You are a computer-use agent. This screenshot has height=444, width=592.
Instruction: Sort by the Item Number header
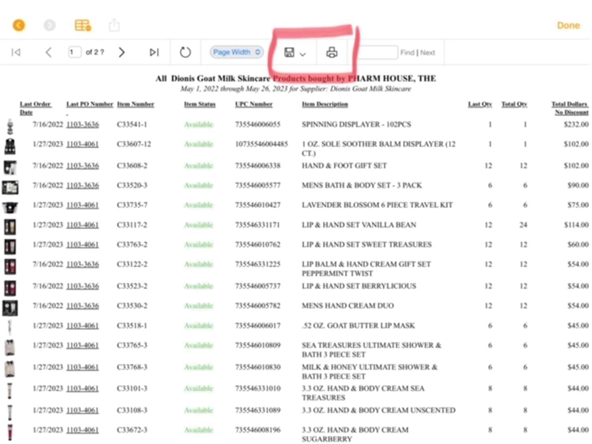[x=136, y=104]
